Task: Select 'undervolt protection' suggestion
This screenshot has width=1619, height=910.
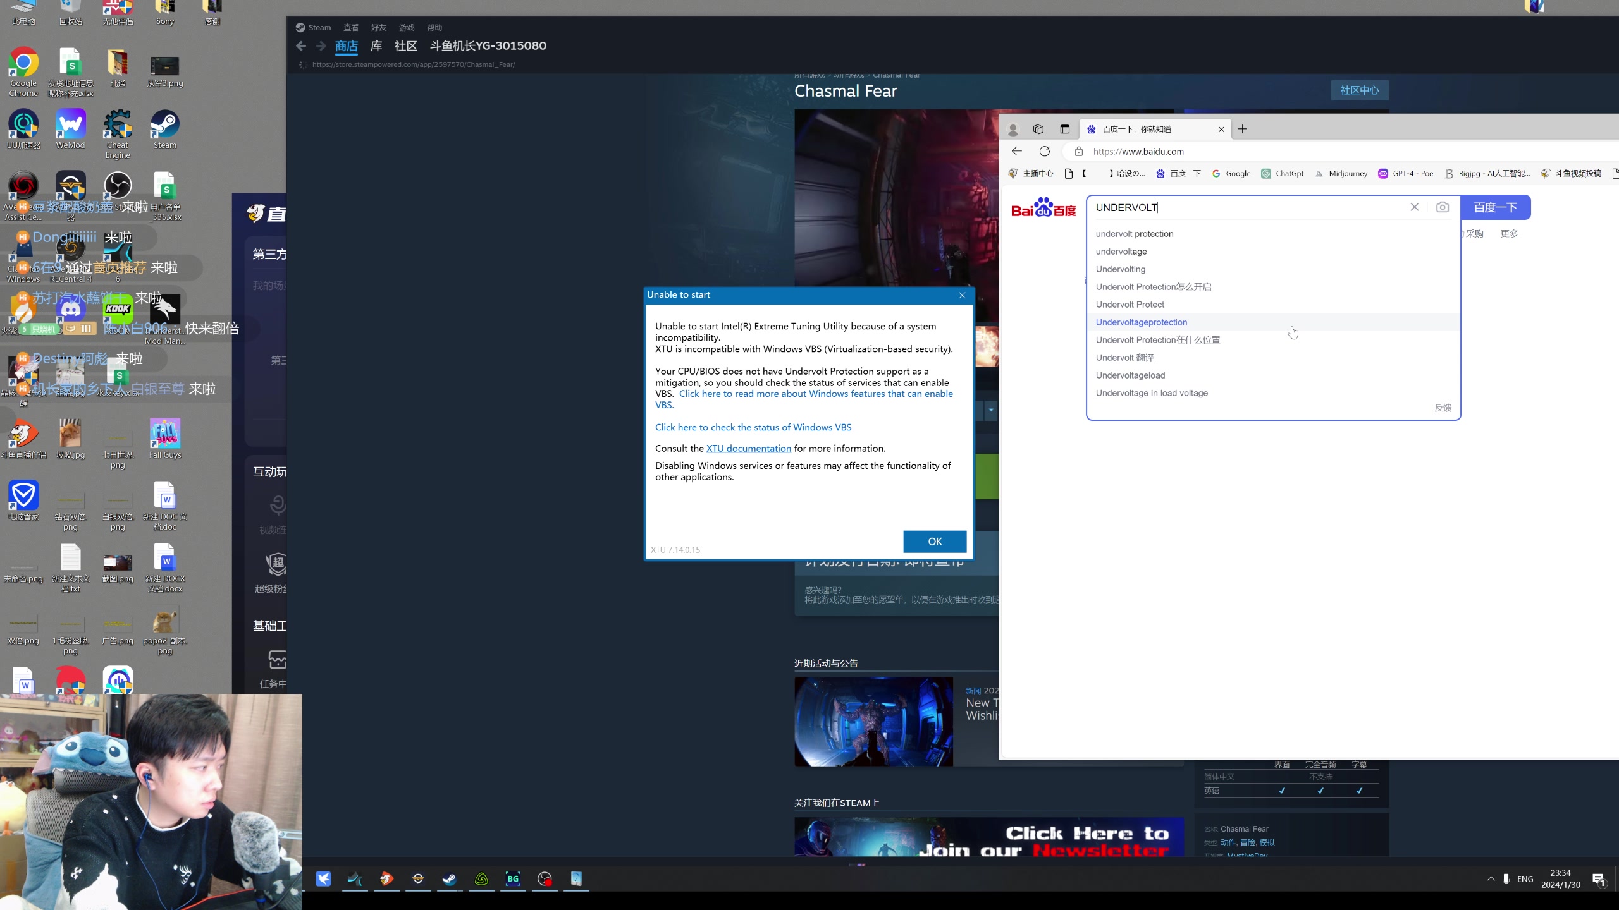Action: (x=1134, y=234)
